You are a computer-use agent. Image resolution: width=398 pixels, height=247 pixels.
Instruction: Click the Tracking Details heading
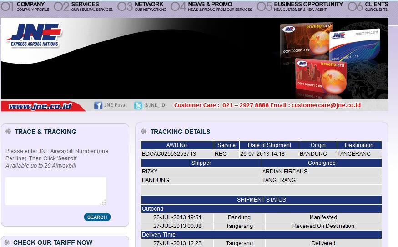coord(180,132)
